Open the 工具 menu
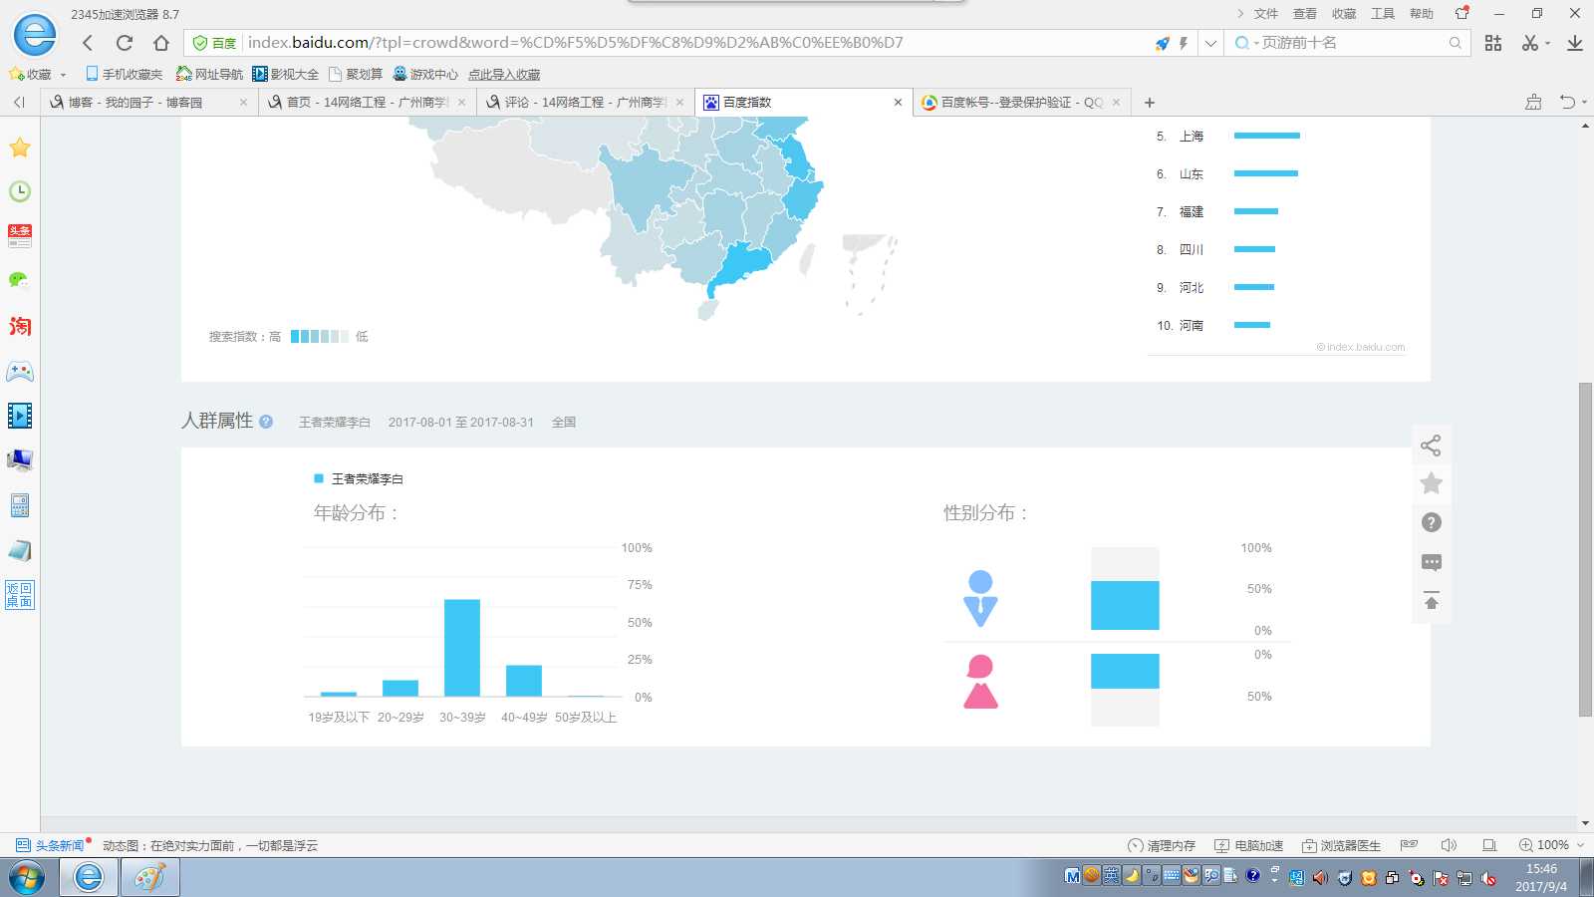 (1383, 14)
